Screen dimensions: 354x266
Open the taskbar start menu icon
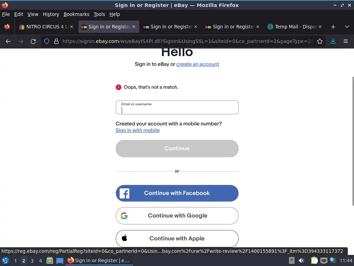6,260
